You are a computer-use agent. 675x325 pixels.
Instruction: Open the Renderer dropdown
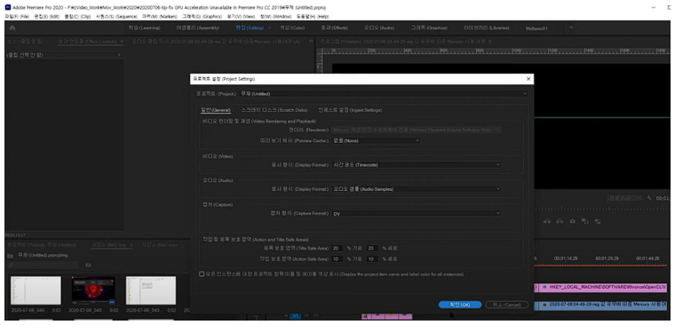click(x=416, y=129)
